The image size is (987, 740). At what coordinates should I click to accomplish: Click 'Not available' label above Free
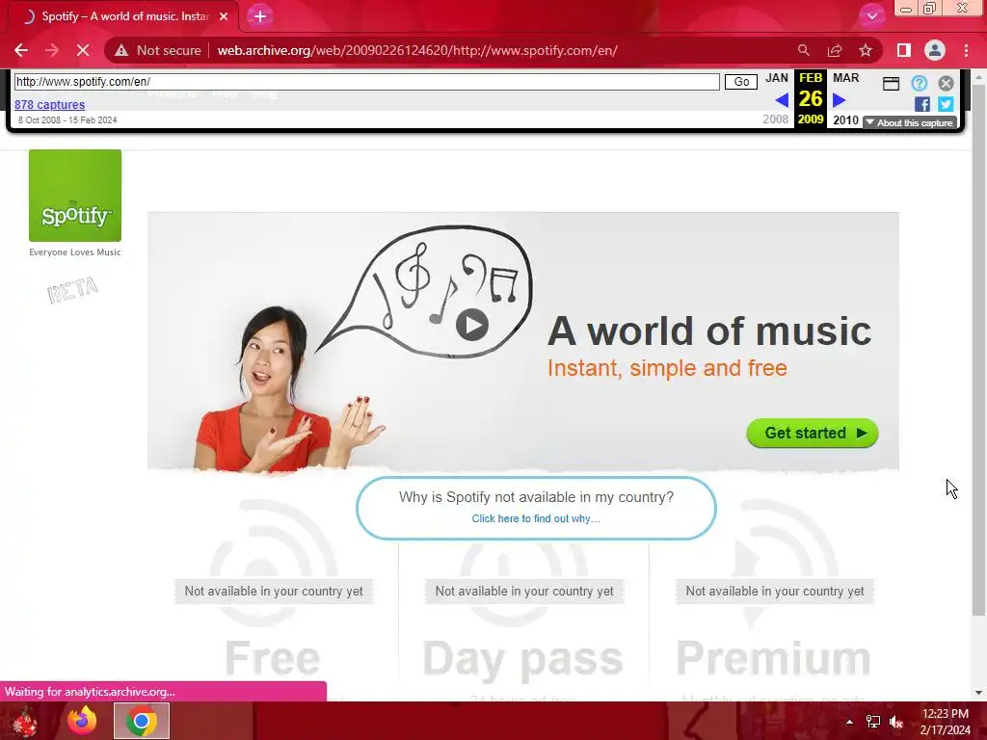coord(273,592)
